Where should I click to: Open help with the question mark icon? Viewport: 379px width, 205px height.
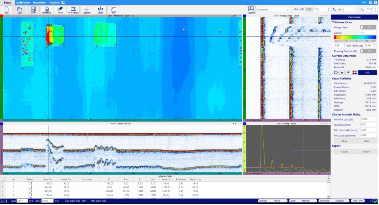(x=375, y=2)
